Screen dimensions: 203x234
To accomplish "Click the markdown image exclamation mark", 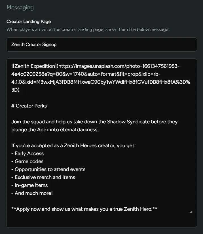I will coord(12,66).
